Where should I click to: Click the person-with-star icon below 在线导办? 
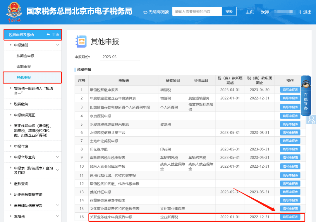tap(311, 120)
